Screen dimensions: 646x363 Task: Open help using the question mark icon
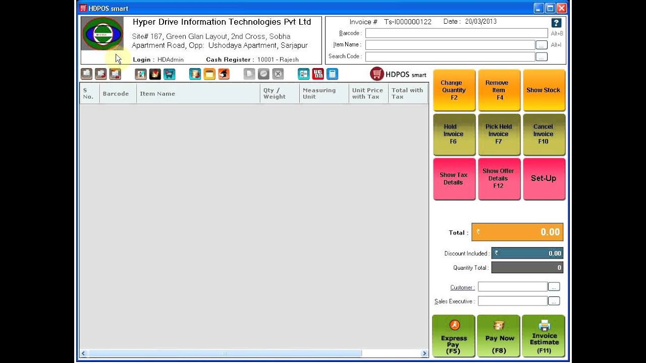pyautogui.click(x=556, y=23)
